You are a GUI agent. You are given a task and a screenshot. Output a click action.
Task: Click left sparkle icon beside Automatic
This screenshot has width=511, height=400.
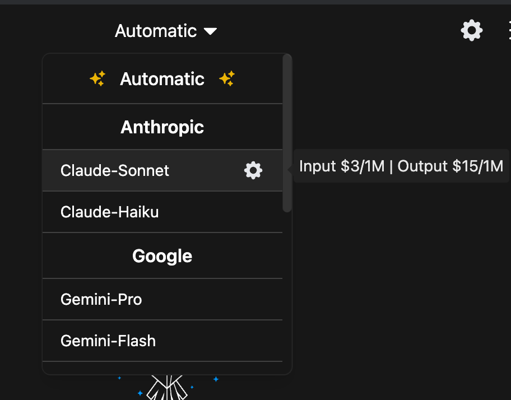pyautogui.click(x=97, y=78)
